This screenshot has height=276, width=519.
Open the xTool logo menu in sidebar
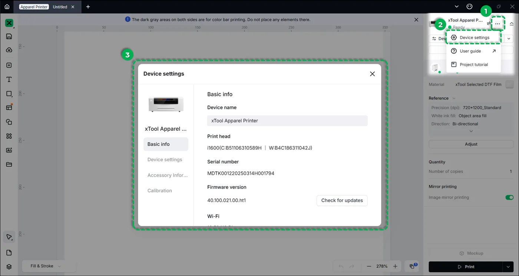click(9, 23)
